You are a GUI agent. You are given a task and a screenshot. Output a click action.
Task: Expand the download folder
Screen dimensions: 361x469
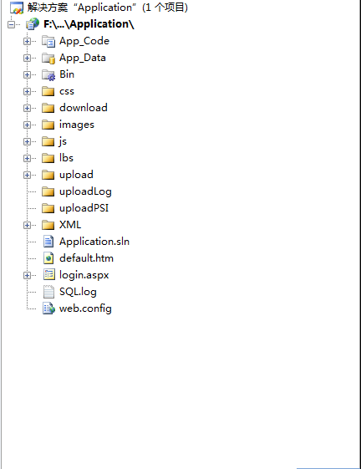(x=27, y=109)
